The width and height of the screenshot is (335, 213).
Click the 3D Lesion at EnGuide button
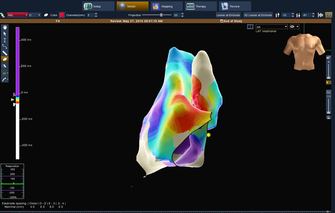pos(258,15)
